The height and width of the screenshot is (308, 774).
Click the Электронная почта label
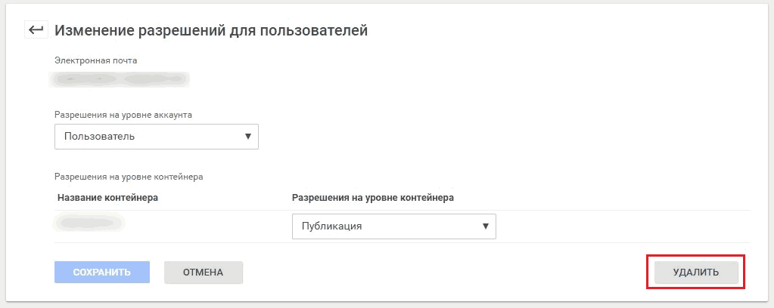coord(96,60)
